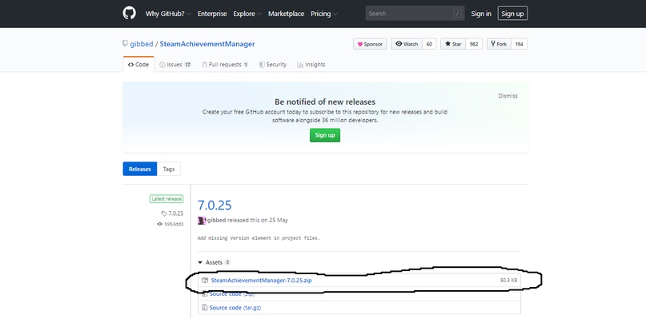Image resolution: width=646 pixels, height=319 pixels.
Task: Open the Security tab
Action: [x=273, y=65]
